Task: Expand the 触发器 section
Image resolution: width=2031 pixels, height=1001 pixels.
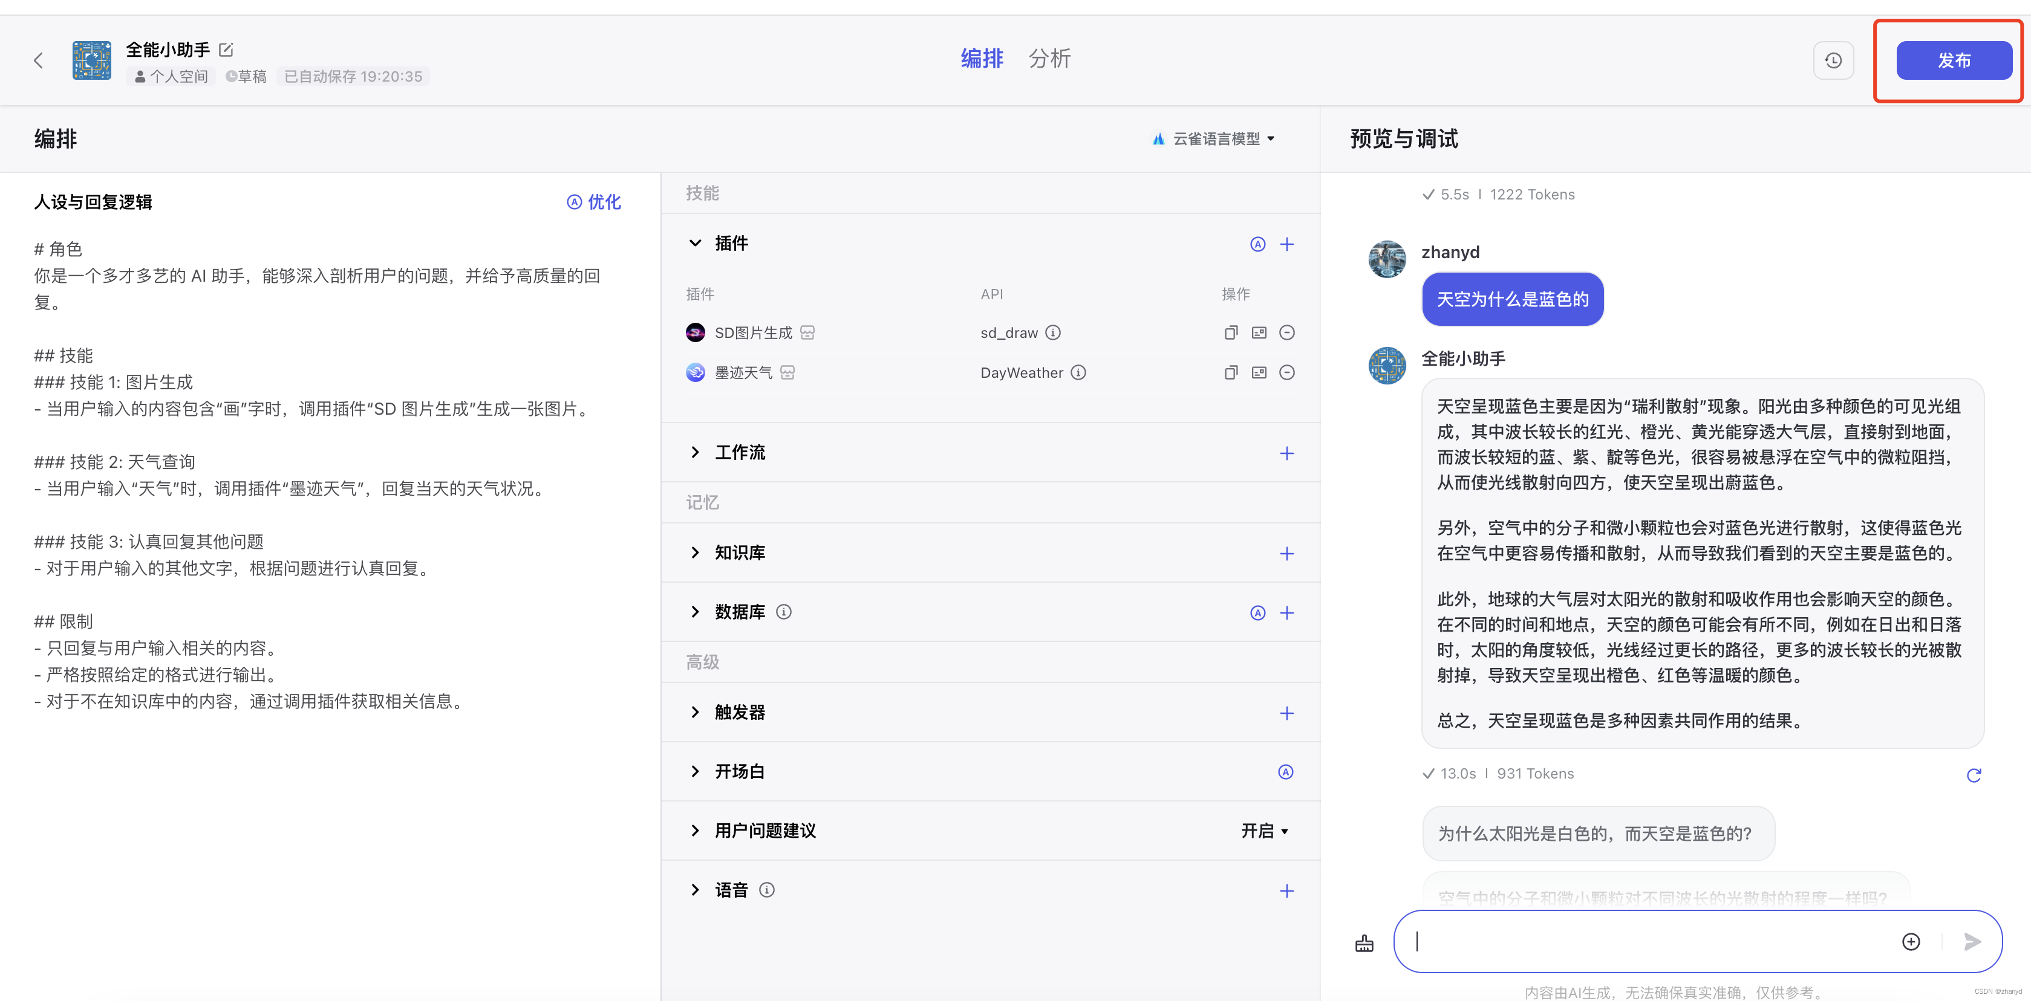Action: click(x=694, y=711)
